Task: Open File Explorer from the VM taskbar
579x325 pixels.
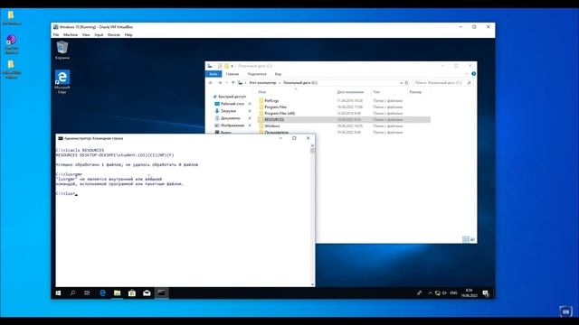Action: [x=117, y=292]
